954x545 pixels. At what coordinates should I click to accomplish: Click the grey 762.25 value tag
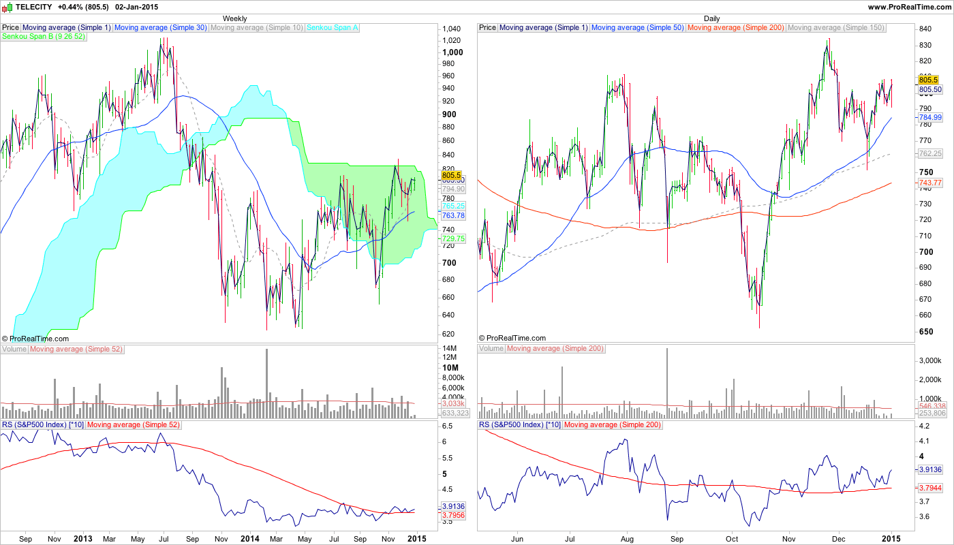[931, 154]
